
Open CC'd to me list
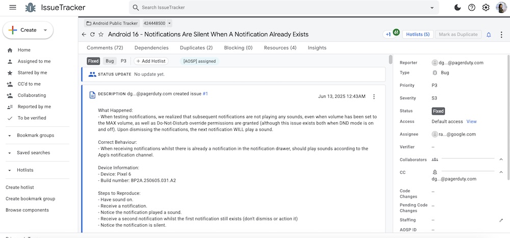[29, 84]
